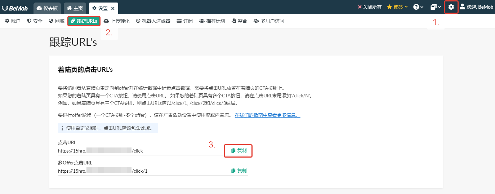This screenshot has height=194, width=495.
Task: Expand the 便签 bookmarks dropdown
Action: (397, 7)
